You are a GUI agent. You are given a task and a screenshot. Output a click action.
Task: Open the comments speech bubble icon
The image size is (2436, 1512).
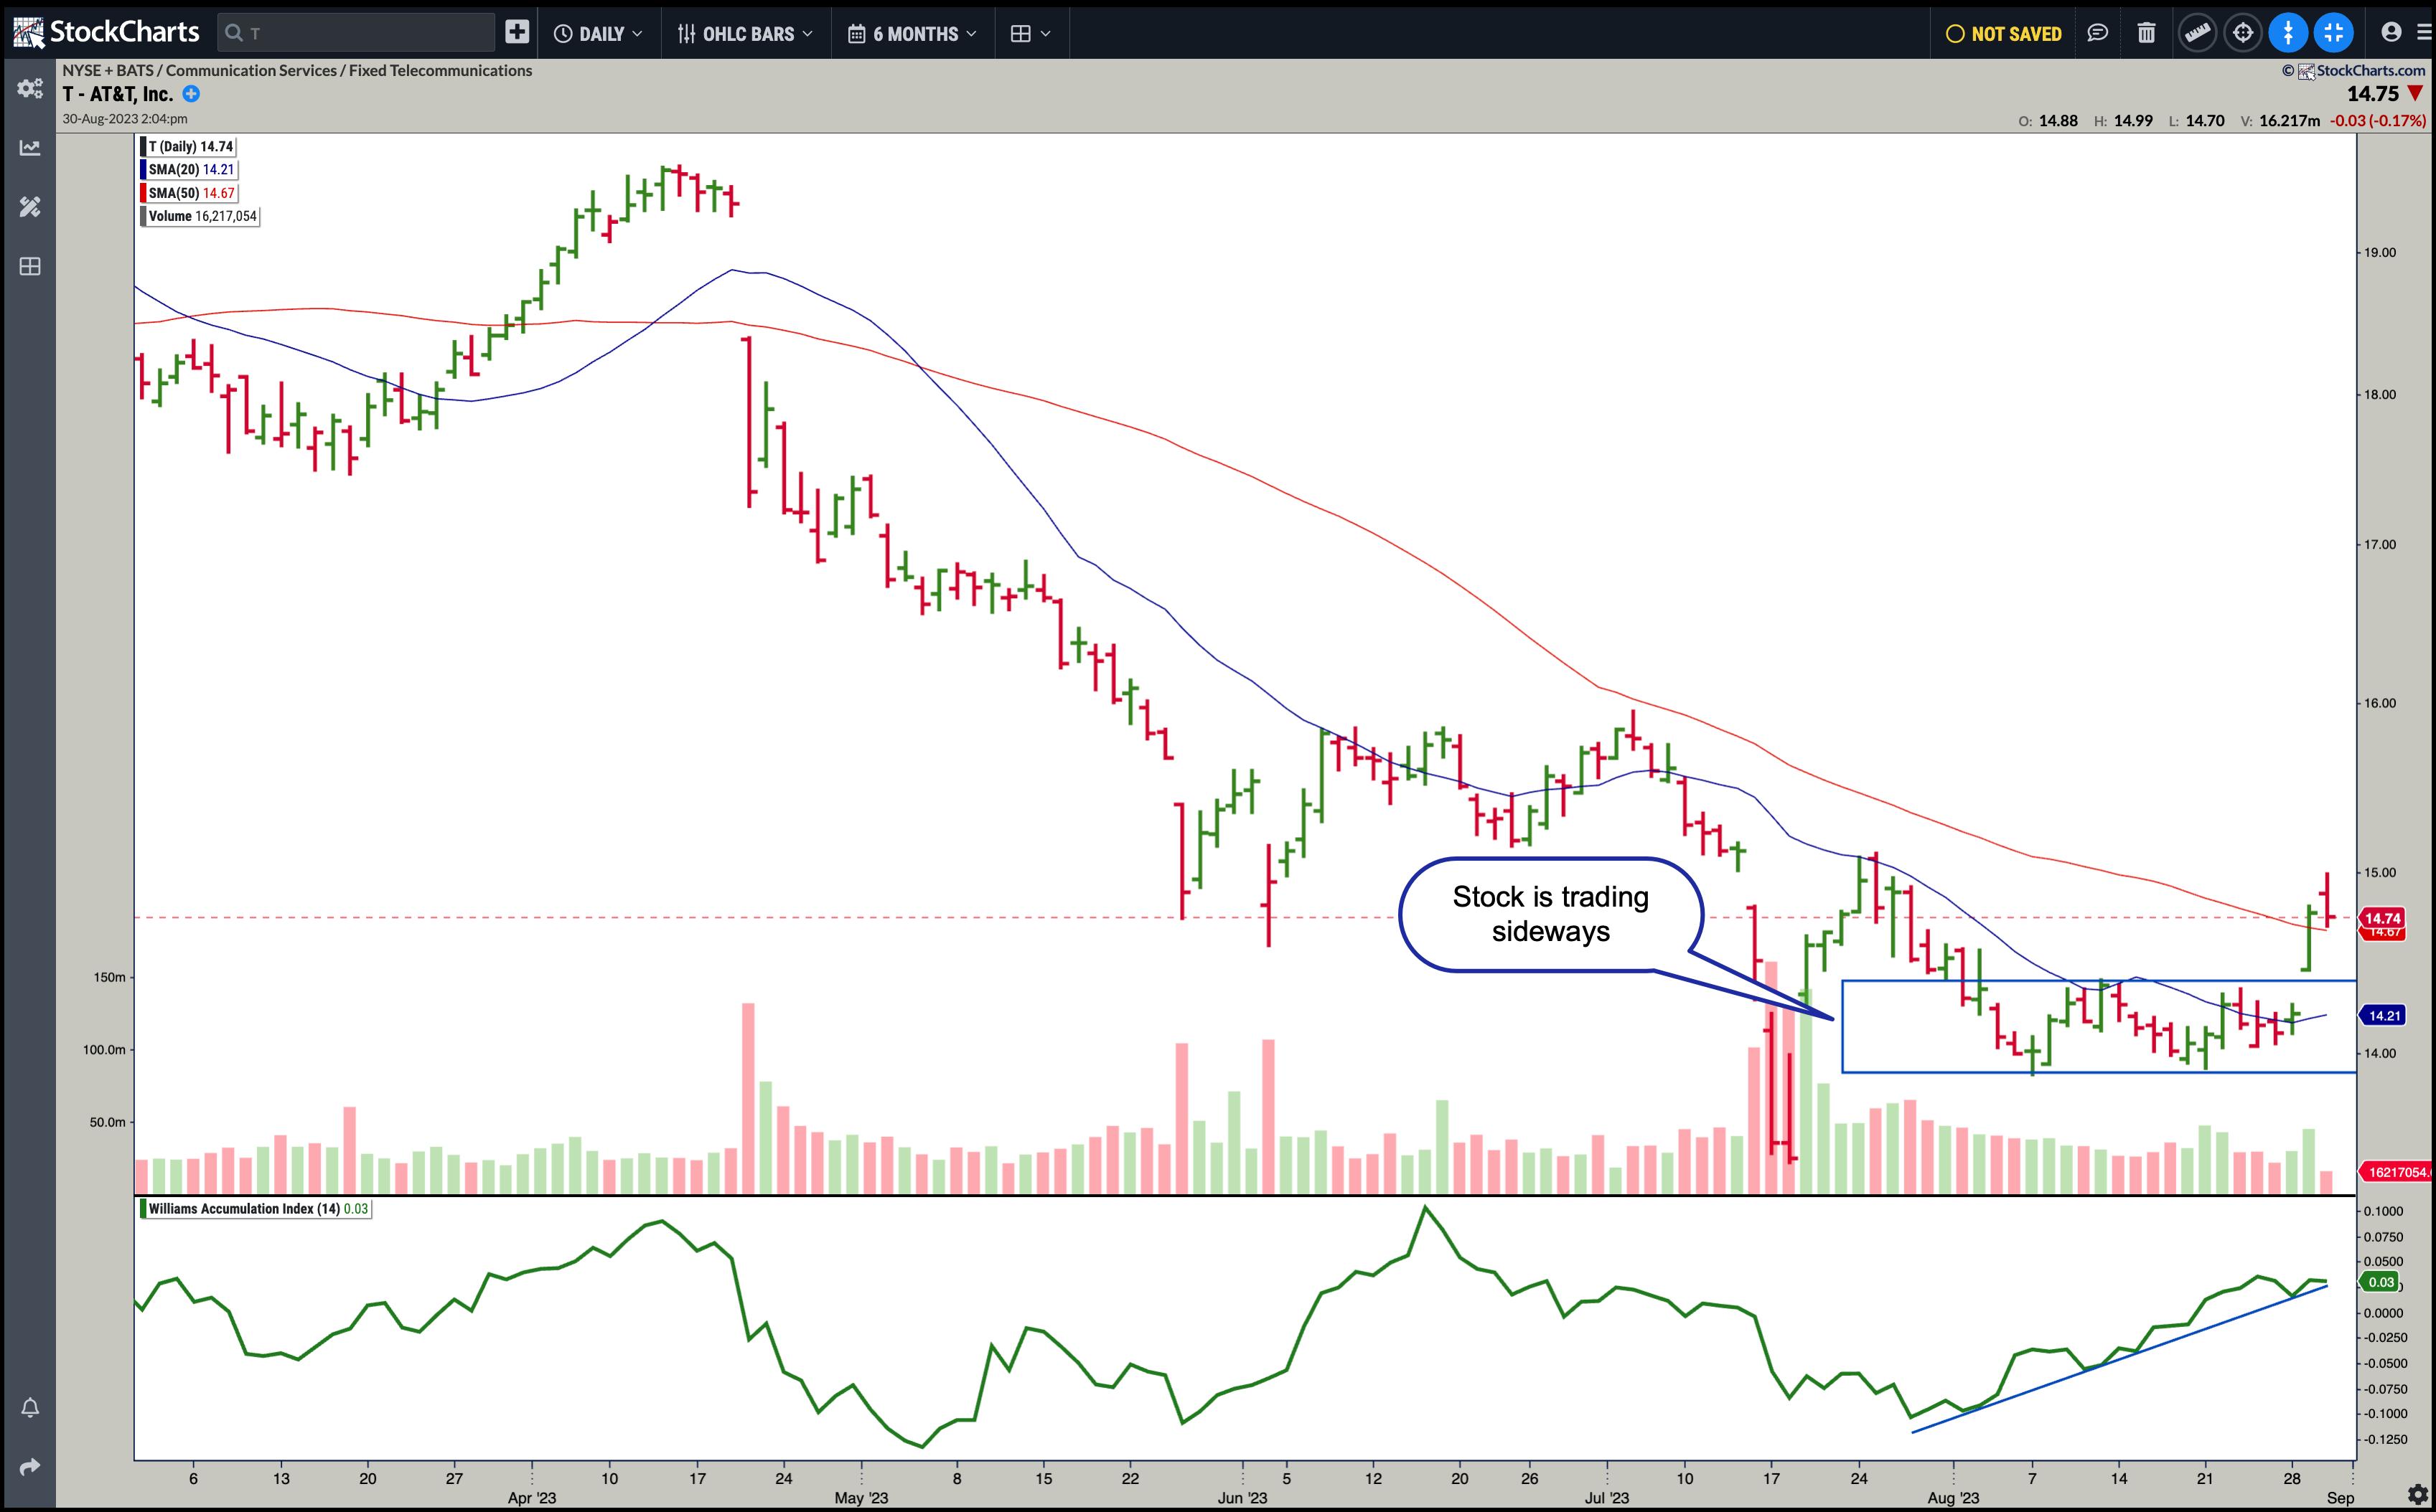point(2098,33)
